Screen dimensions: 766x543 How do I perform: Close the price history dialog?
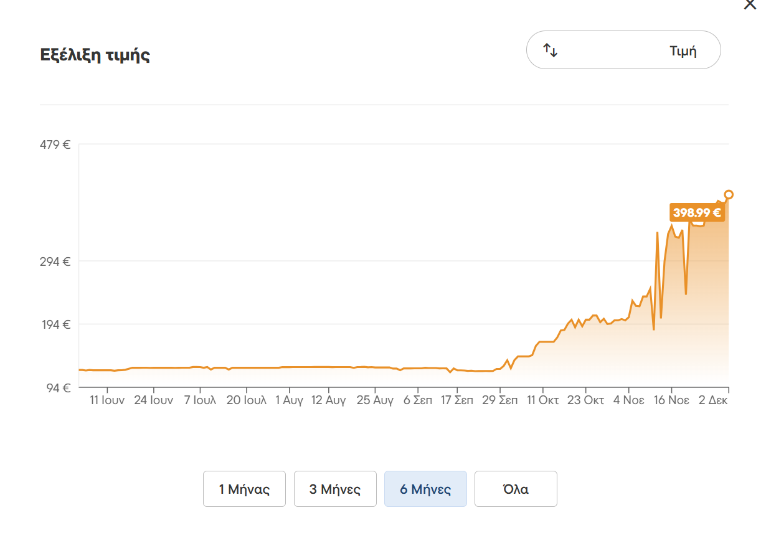click(x=750, y=4)
